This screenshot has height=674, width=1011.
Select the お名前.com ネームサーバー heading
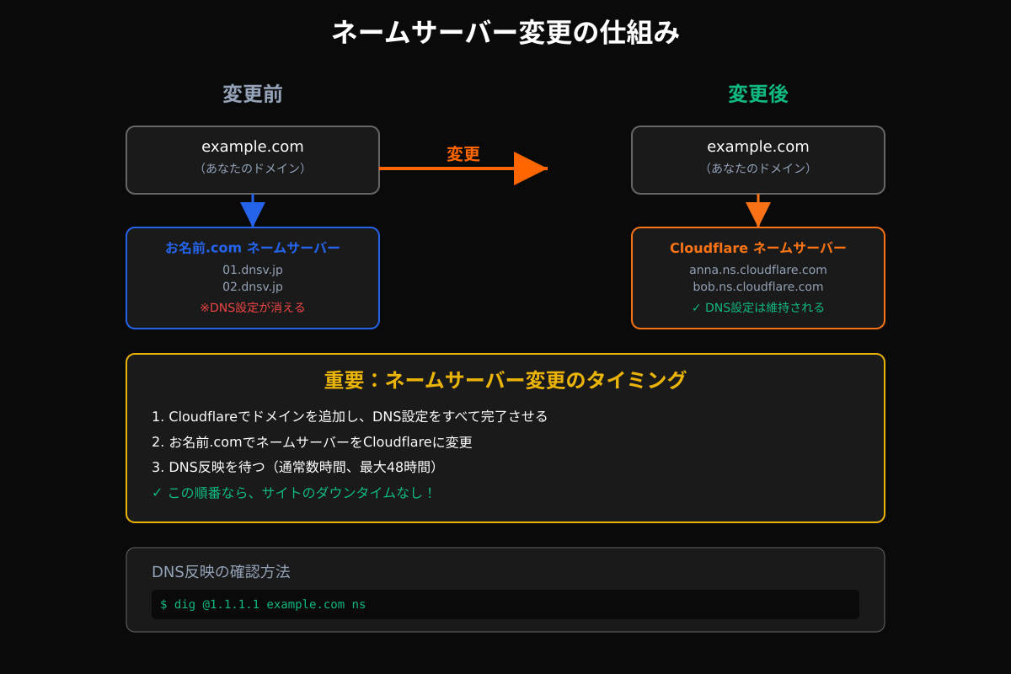tap(253, 248)
